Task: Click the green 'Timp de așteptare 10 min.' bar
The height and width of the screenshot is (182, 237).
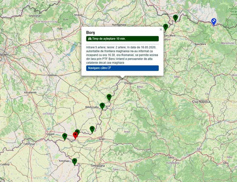Action: coord(122,39)
